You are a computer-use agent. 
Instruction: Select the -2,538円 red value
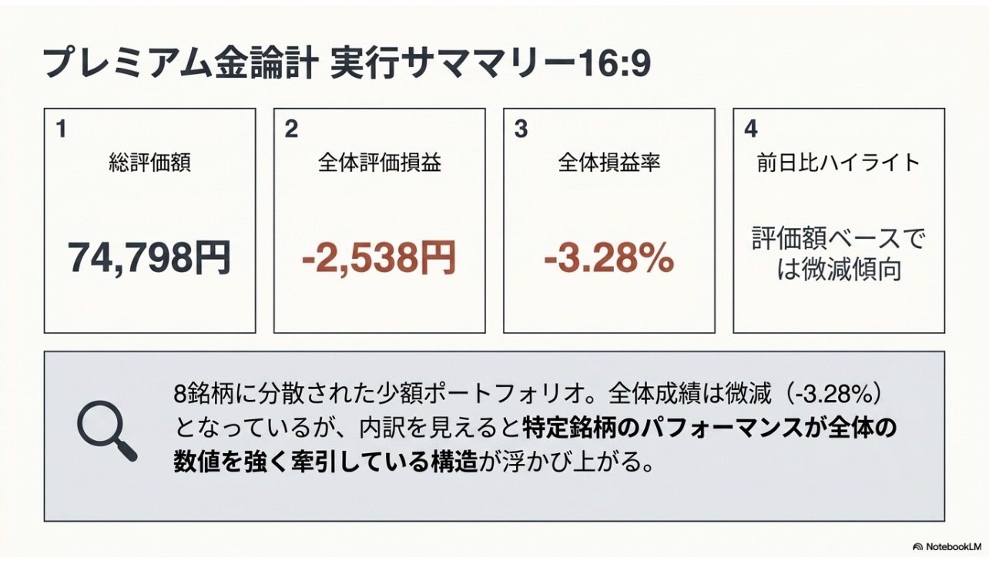(379, 258)
